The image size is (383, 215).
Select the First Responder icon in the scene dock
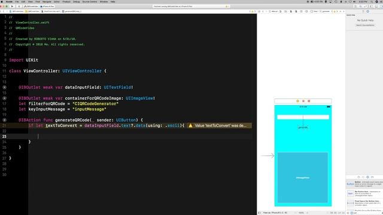(303, 101)
